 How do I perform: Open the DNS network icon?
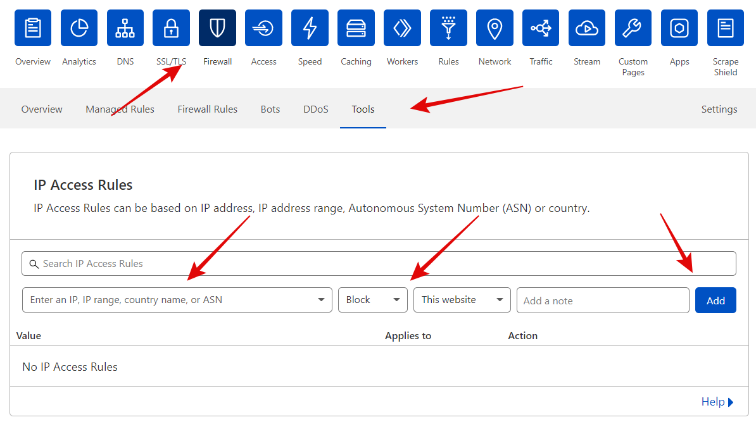(x=125, y=28)
